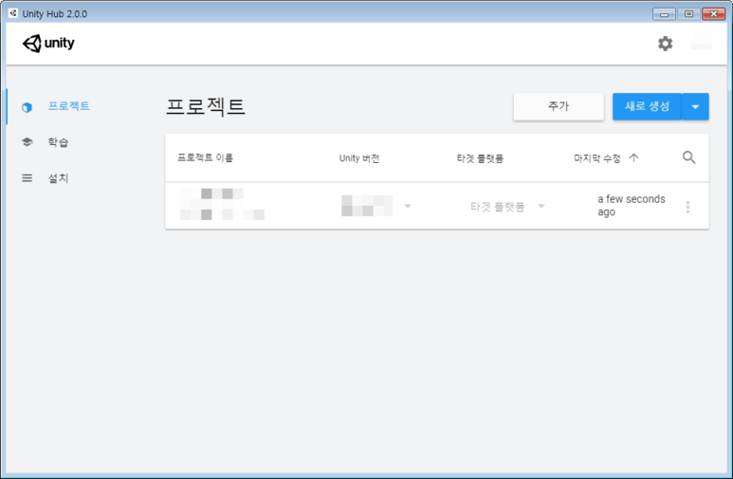Screen dimensions: 733x479
Task: Switch to the 프로젝트 tab
Action: [x=68, y=106]
